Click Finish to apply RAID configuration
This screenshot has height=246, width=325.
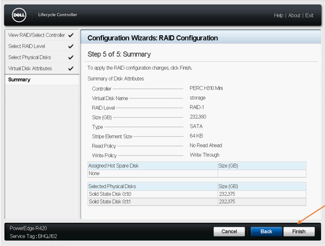click(x=299, y=231)
